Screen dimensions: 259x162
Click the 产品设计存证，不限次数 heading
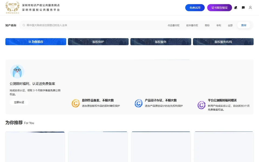pyautogui.click(x=161, y=100)
